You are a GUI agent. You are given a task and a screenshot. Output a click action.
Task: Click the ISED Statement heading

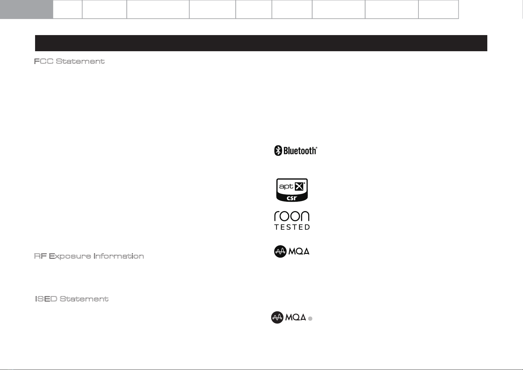pyautogui.click(x=72, y=299)
